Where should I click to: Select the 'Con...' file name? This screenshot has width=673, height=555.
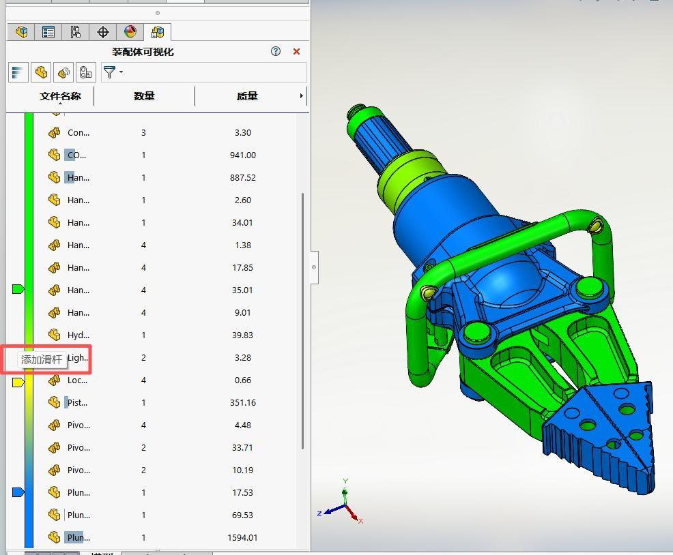tap(78, 132)
